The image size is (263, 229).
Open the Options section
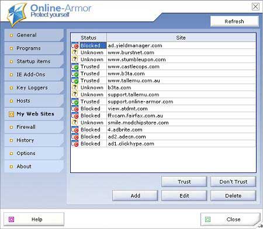tap(34, 153)
